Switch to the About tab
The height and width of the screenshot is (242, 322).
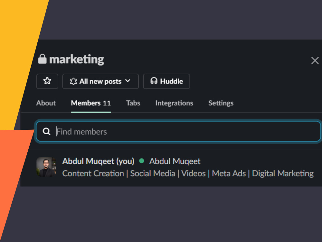coord(46,103)
